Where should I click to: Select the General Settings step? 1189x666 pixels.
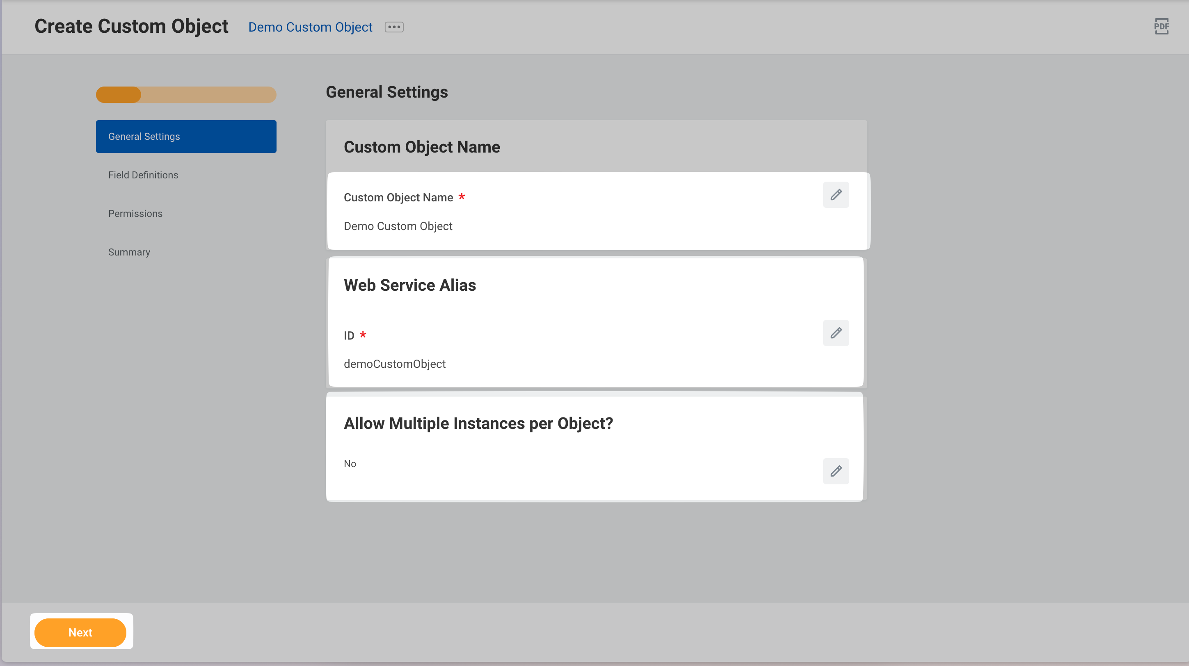(x=186, y=137)
